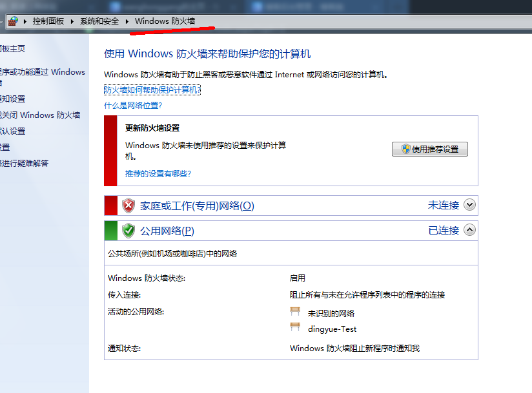This screenshot has height=393, width=532.
Task: Click the 通知状态: label
Action: coord(124,349)
